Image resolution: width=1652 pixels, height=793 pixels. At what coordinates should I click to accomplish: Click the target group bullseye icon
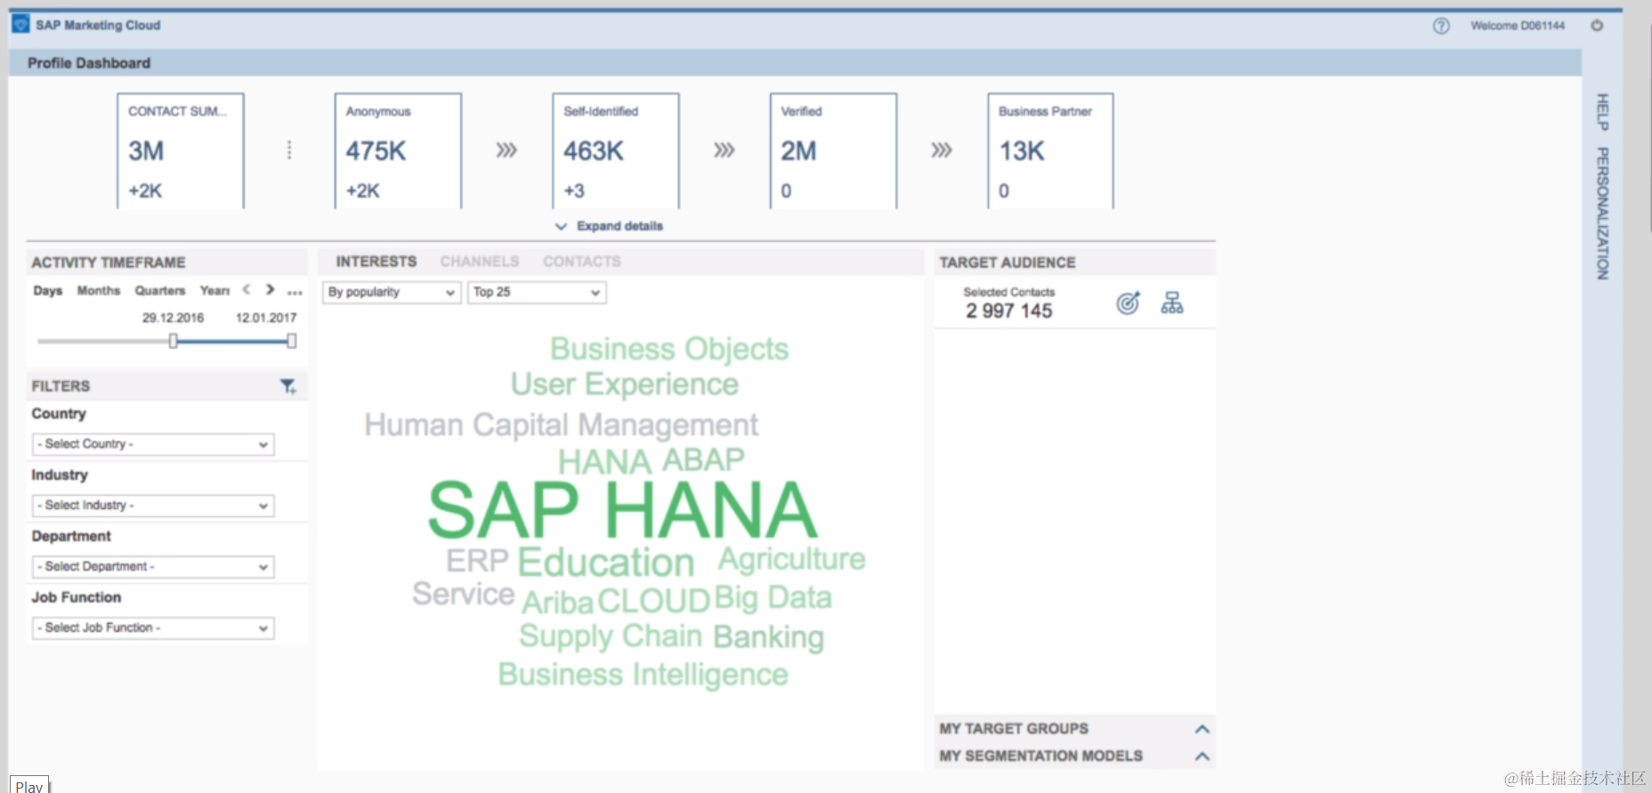pos(1128,303)
